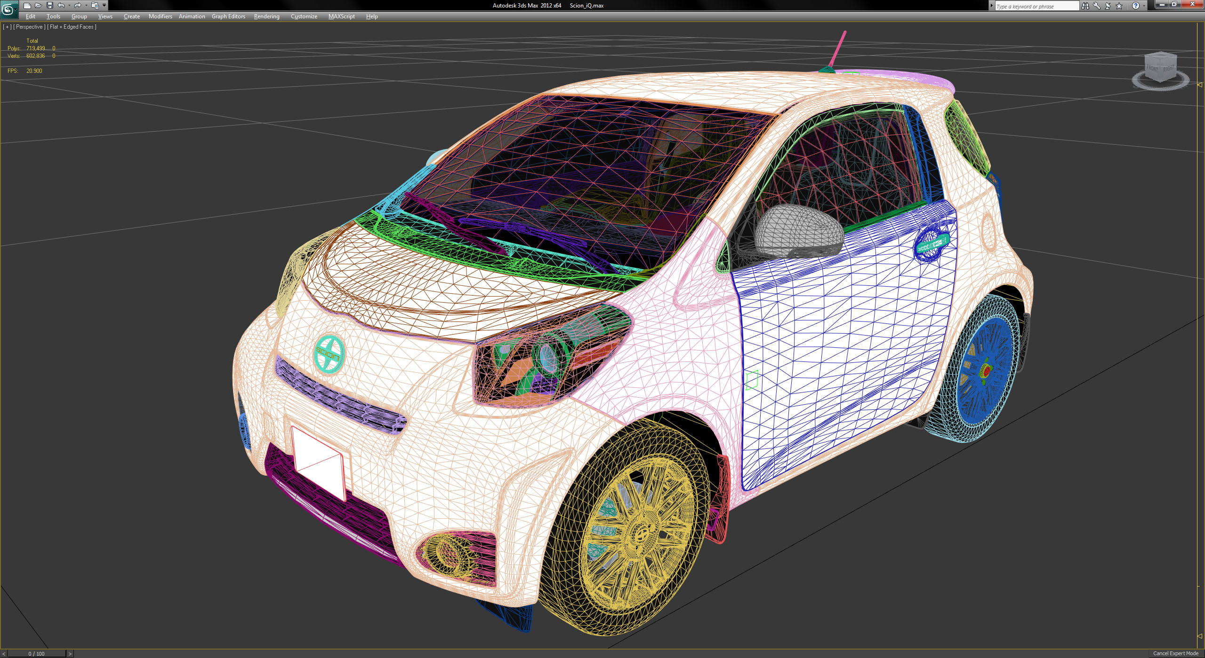Click the InfoCenter search binoculars icon
Image resolution: width=1205 pixels, height=658 pixels.
(1085, 6)
